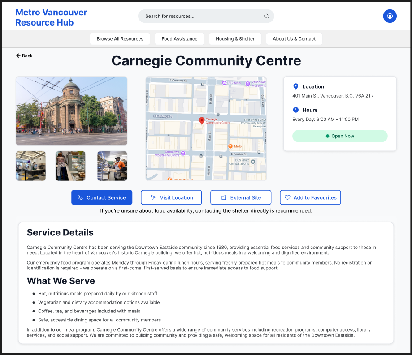Focus the Search for resources field
The height and width of the screenshot is (355, 412).
206,16
